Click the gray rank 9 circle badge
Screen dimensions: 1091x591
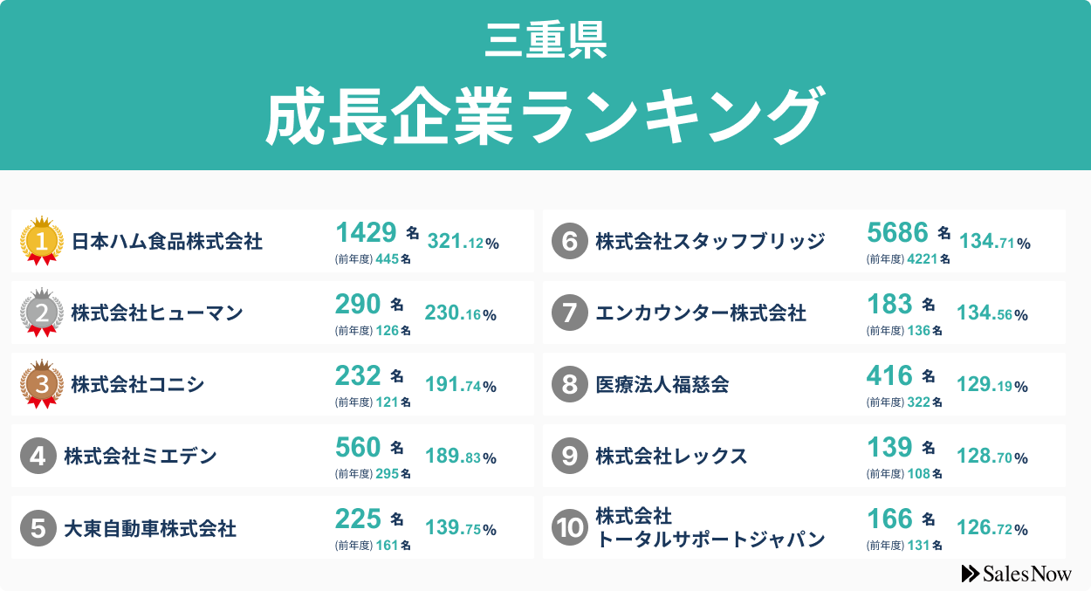[570, 456]
